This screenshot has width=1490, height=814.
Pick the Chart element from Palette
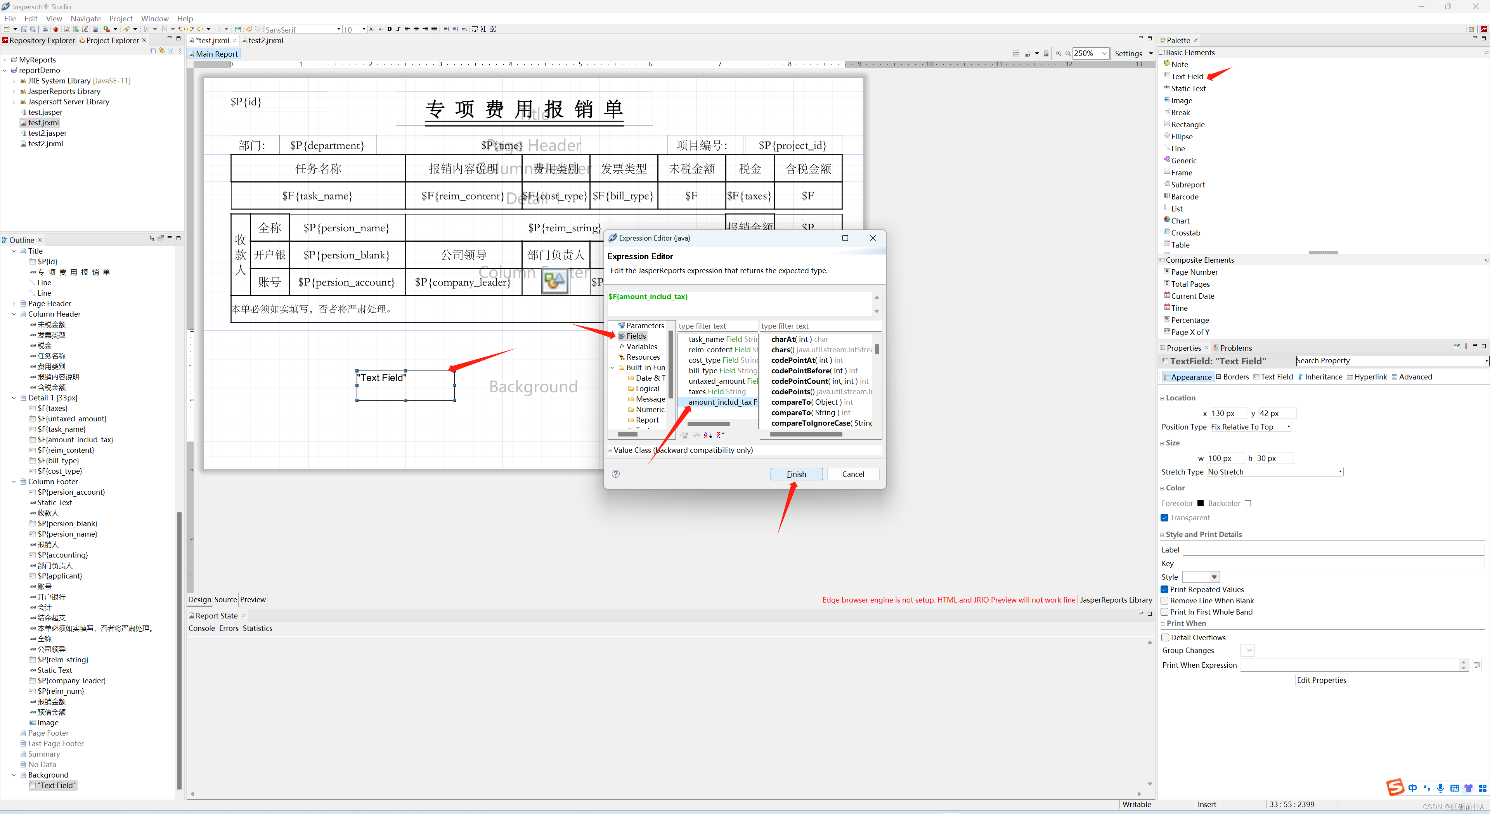tap(1180, 221)
